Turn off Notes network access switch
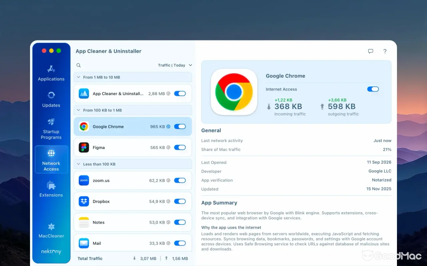Viewport: 427px width, 266px height. (x=180, y=222)
